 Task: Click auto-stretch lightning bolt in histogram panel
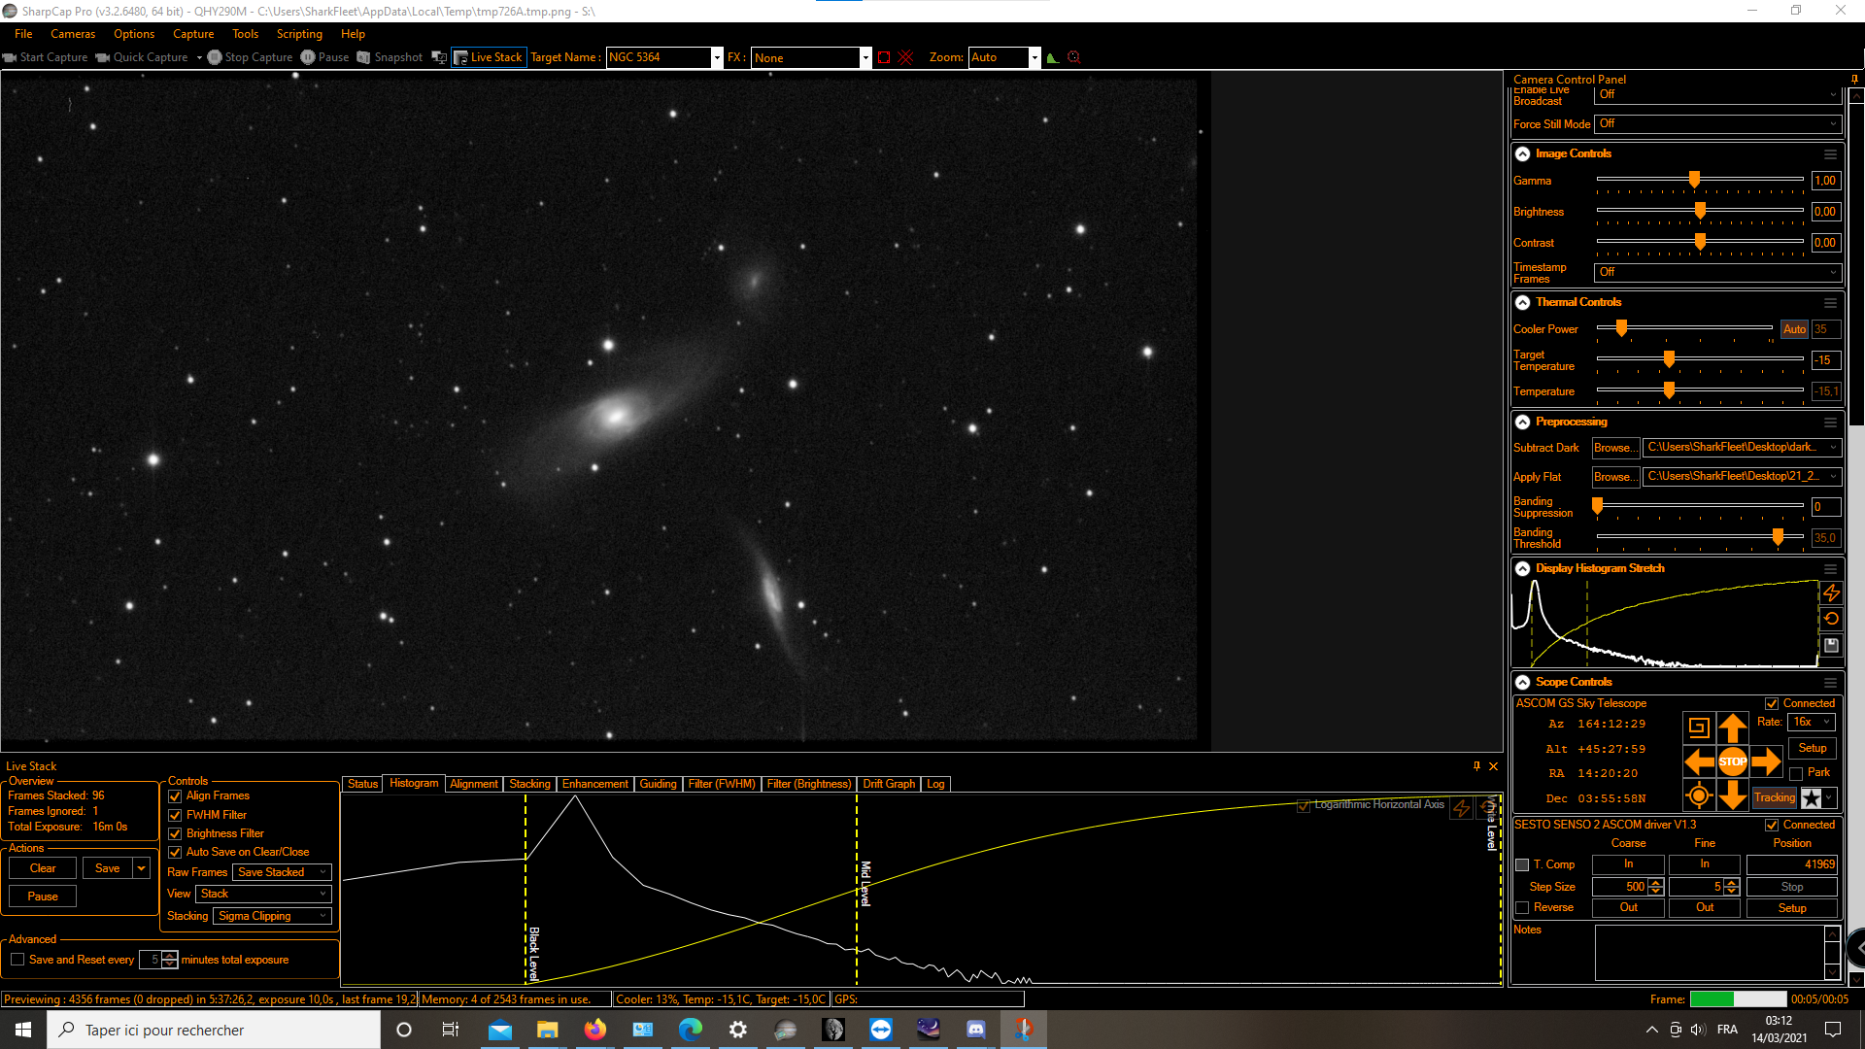[x=1831, y=592]
